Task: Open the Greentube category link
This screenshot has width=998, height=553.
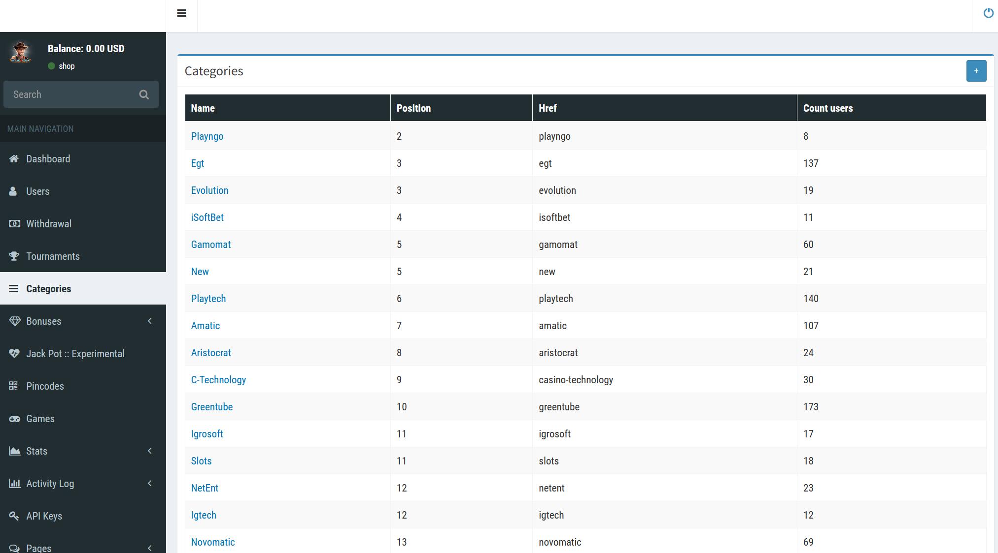Action: pyautogui.click(x=212, y=407)
